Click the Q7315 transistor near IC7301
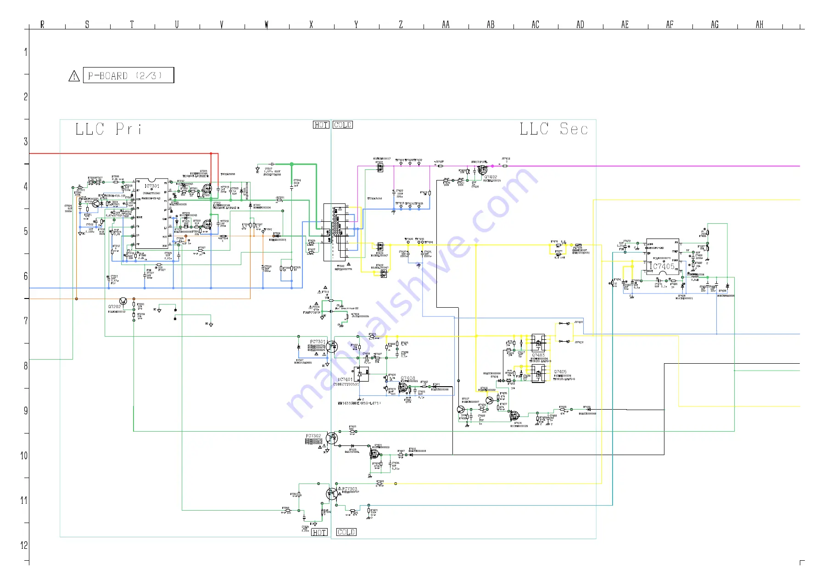Screen dimensions: 820x580 (x=95, y=203)
